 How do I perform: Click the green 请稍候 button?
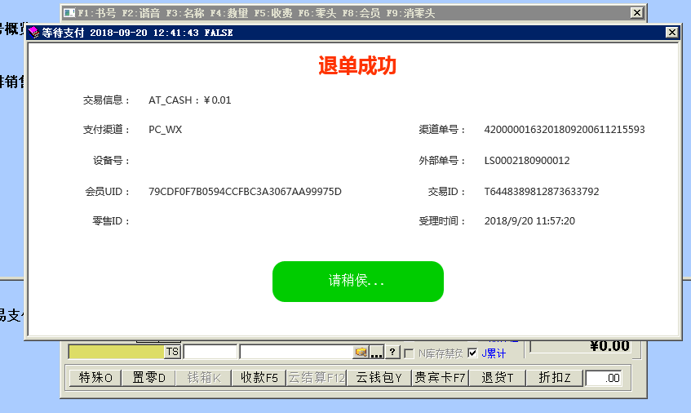(x=357, y=282)
